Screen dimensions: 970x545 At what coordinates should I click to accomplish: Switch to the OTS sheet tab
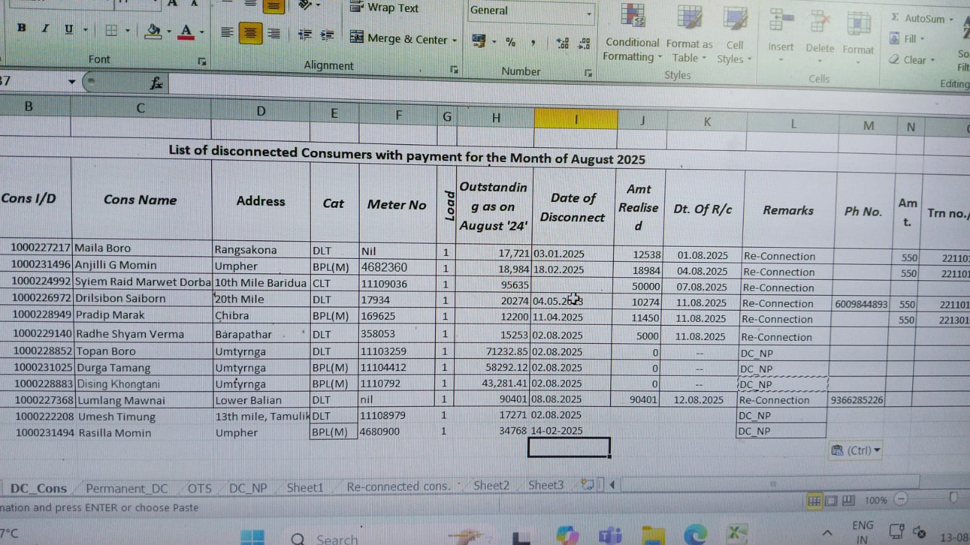(199, 489)
